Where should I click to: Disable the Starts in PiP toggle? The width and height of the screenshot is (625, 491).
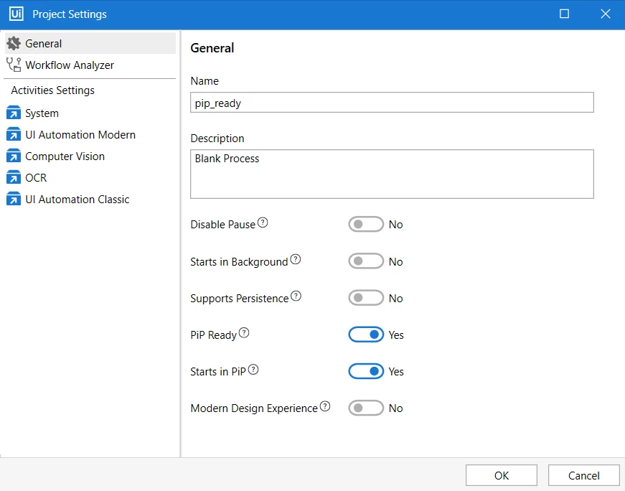(x=366, y=371)
